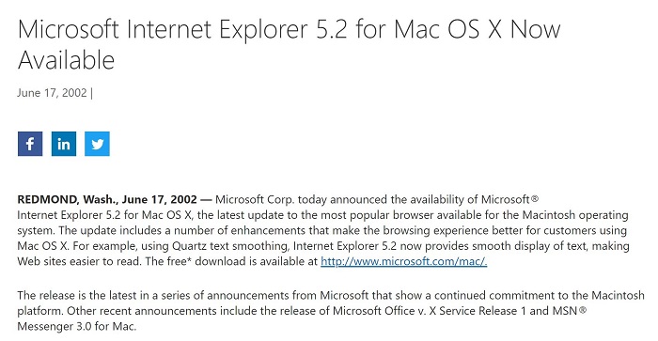Click the vertical bar separator after the date
Screen dimensions: 658x341
pos(91,93)
